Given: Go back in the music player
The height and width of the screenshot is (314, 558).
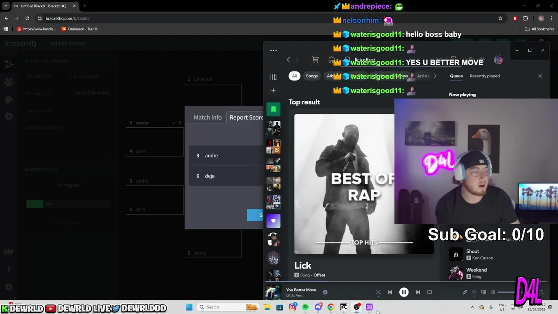Looking at the screenshot, I should (x=288, y=60).
